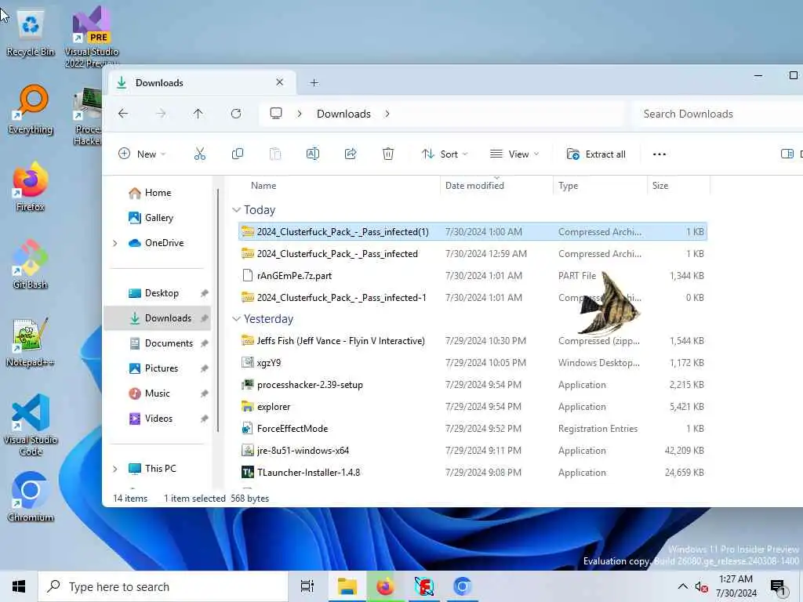Show hidden tray icons chevron
The height and width of the screenshot is (602, 803).
[683, 586]
